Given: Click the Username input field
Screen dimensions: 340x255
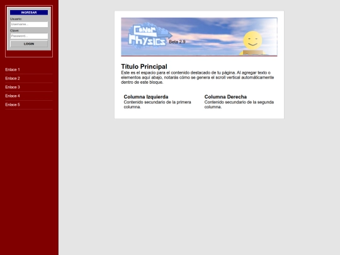Looking at the screenshot, I should tap(29, 25).
